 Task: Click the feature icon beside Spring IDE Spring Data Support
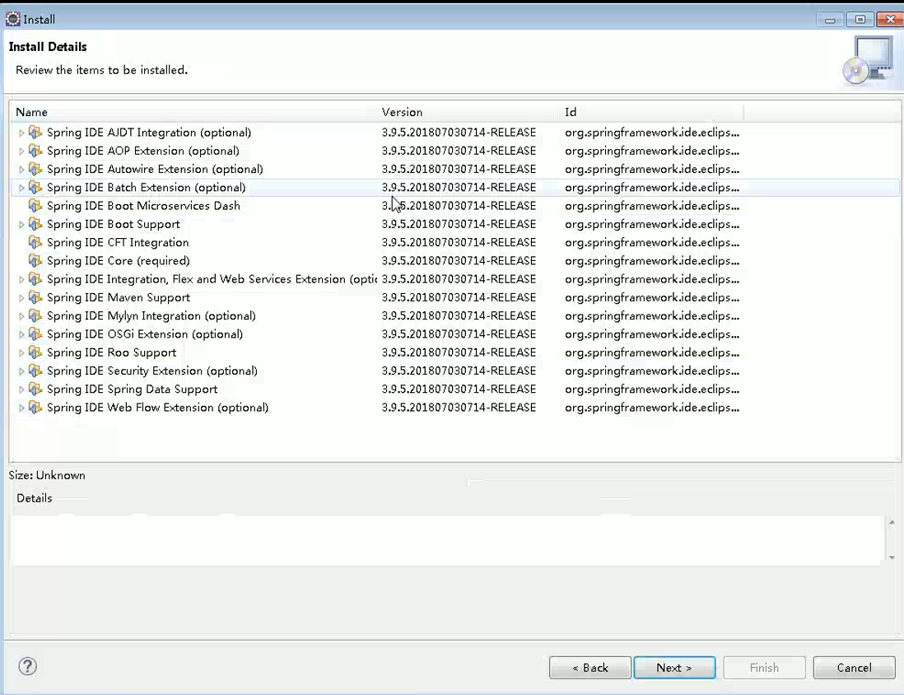(x=35, y=389)
